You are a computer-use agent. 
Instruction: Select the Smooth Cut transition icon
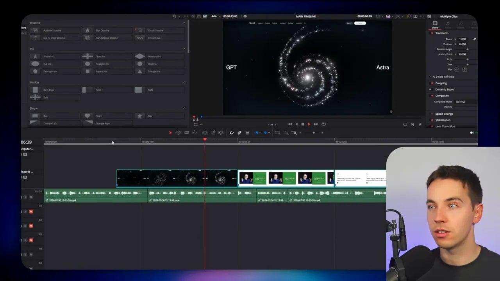coord(140,38)
